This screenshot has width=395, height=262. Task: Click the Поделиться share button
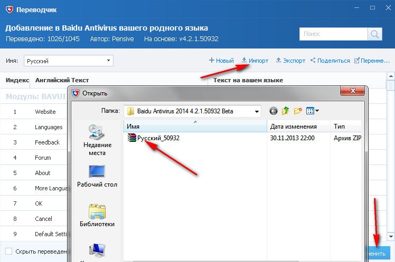point(330,61)
